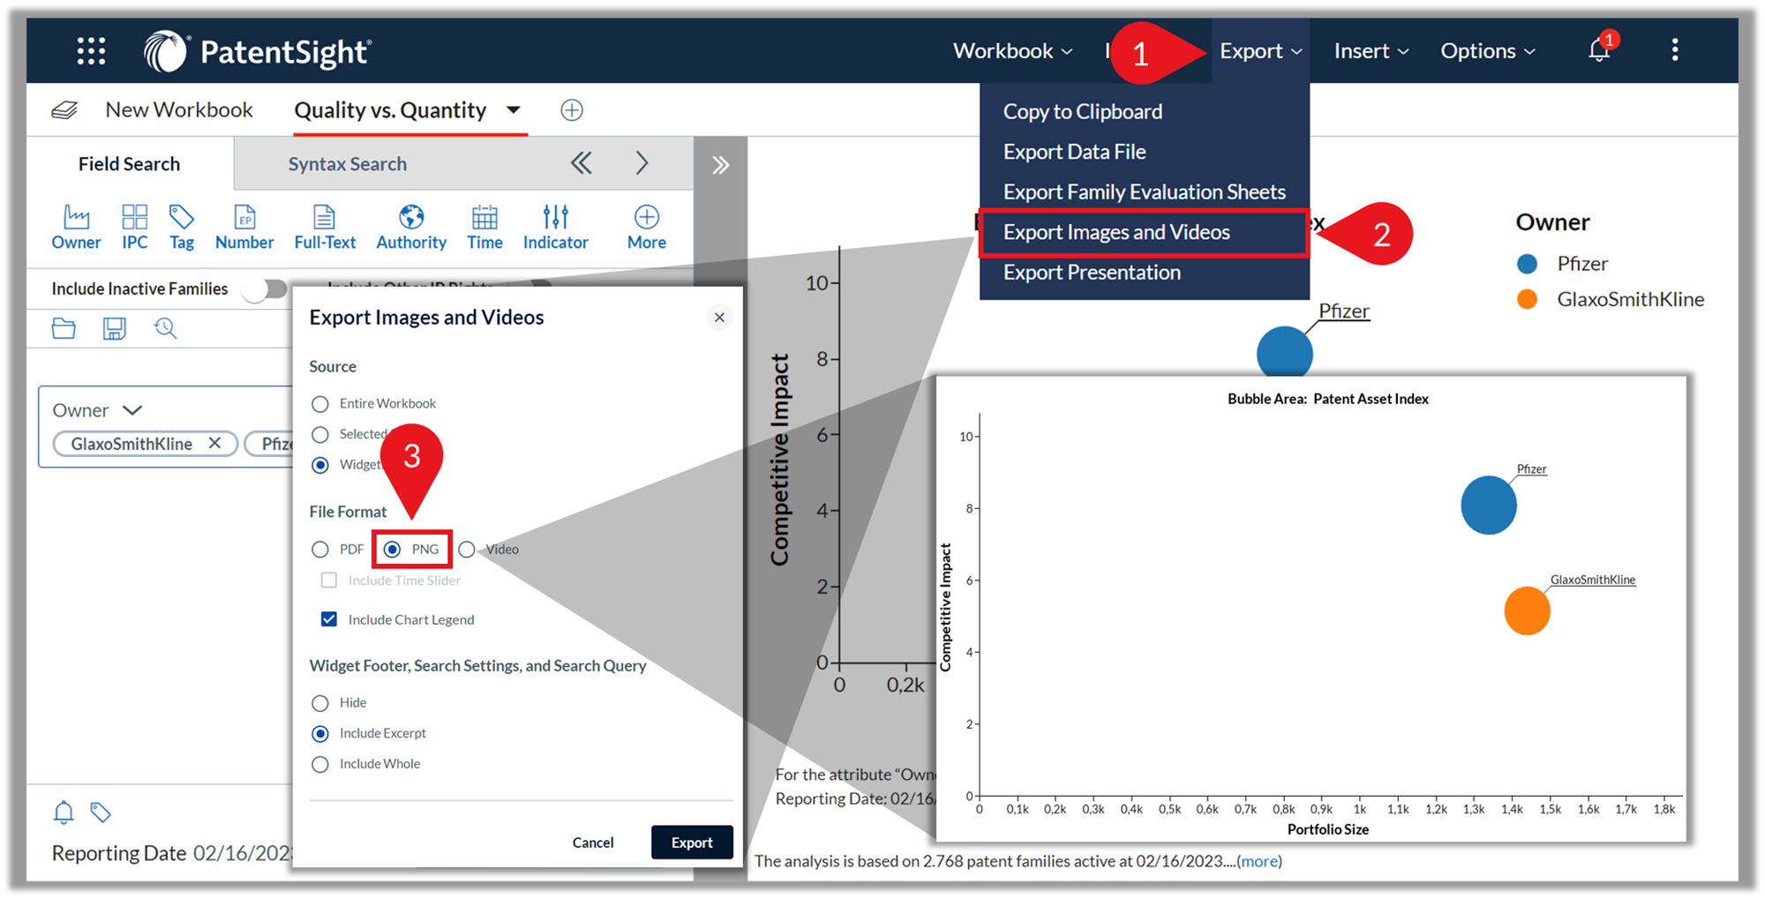
Task: Open the Quality vs. Quantity worksheet tab
Action: 390,110
